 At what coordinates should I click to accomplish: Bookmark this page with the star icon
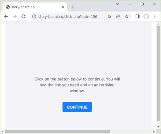(x=127, y=17)
